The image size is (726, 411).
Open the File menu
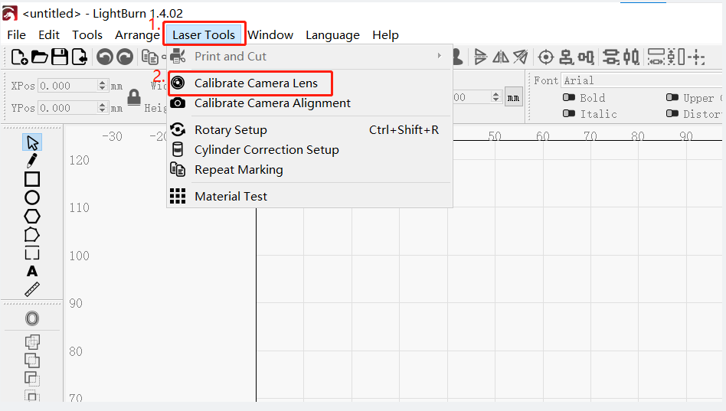16,35
